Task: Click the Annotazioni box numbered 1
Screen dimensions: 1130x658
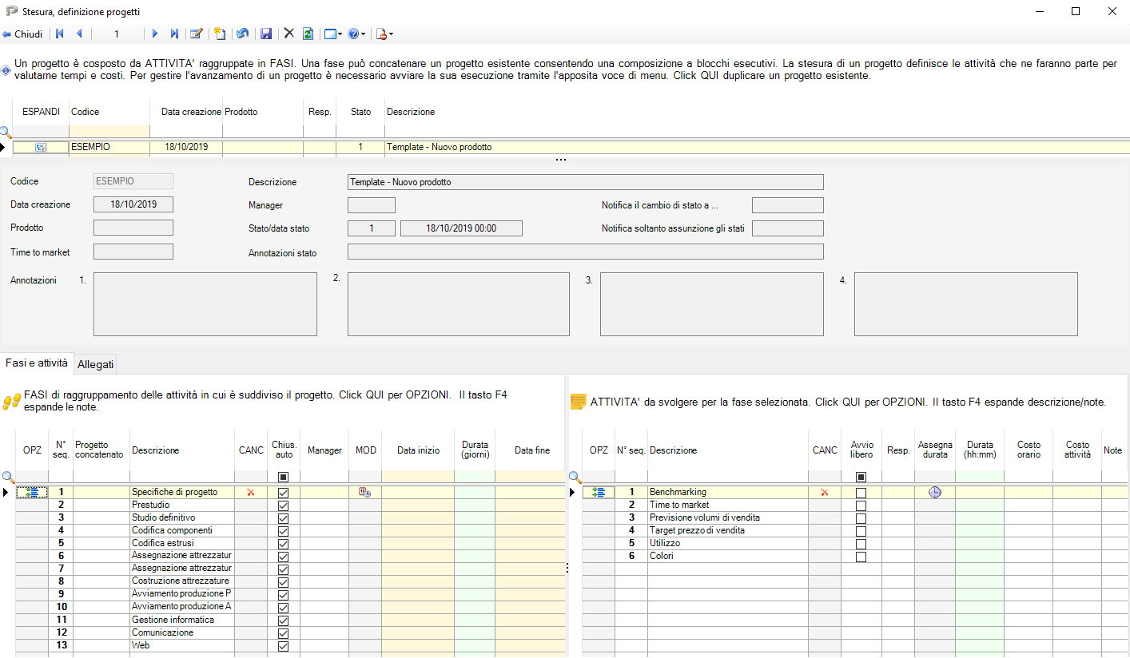Action: click(205, 304)
